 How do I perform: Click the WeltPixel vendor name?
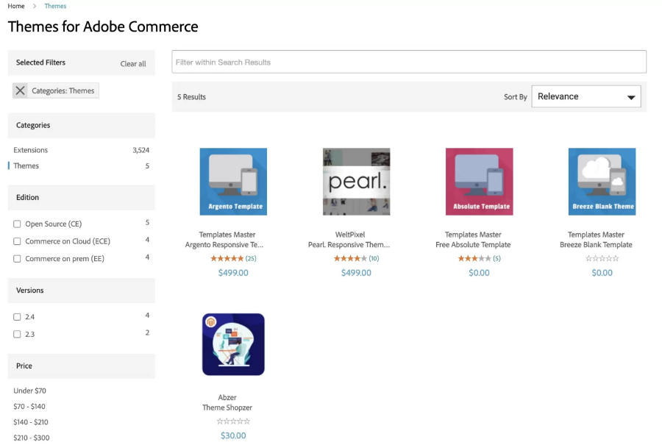pos(350,235)
